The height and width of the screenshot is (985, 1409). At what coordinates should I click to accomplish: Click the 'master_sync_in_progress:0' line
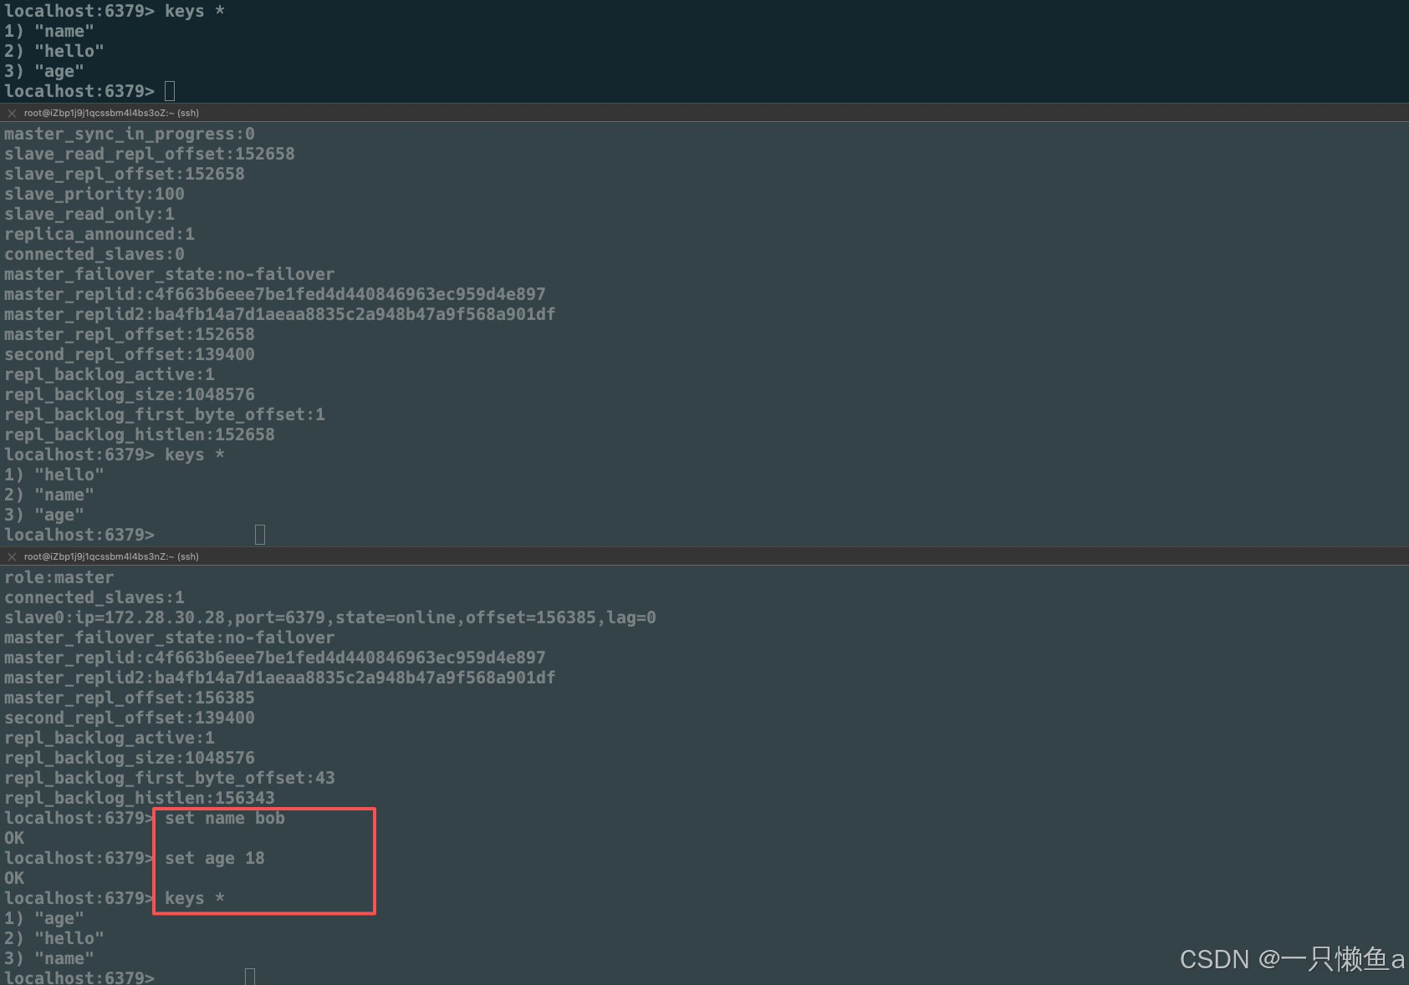[130, 134]
